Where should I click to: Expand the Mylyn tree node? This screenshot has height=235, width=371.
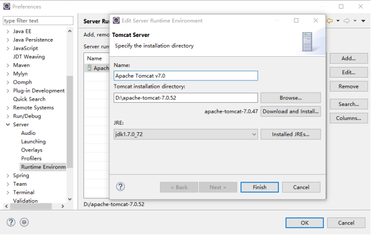8,74
